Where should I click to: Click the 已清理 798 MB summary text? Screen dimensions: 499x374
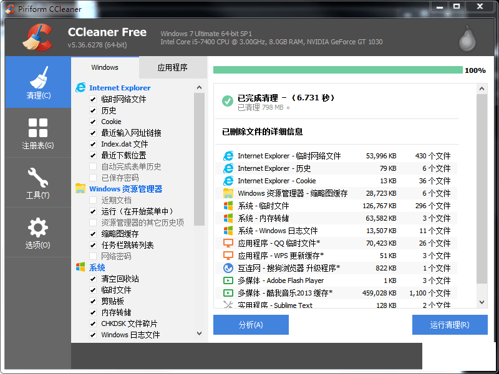tap(263, 107)
